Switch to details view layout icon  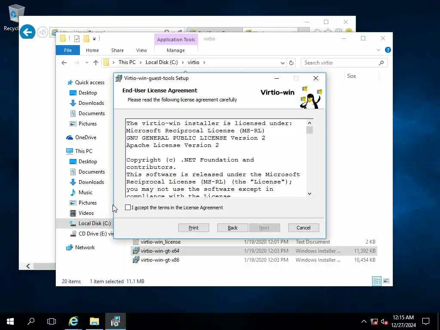376,281
